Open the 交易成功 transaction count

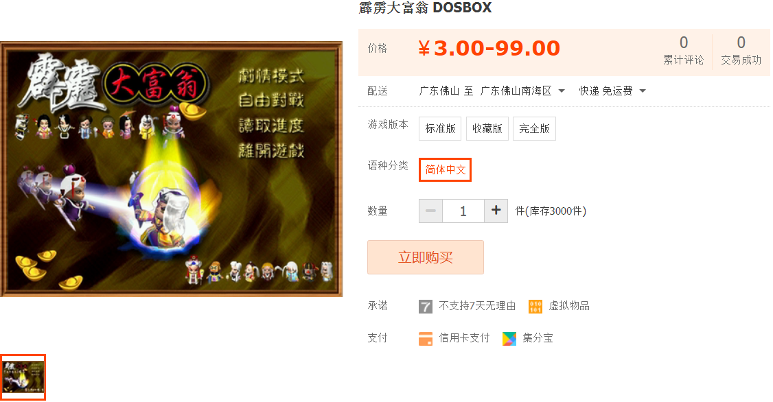741,51
